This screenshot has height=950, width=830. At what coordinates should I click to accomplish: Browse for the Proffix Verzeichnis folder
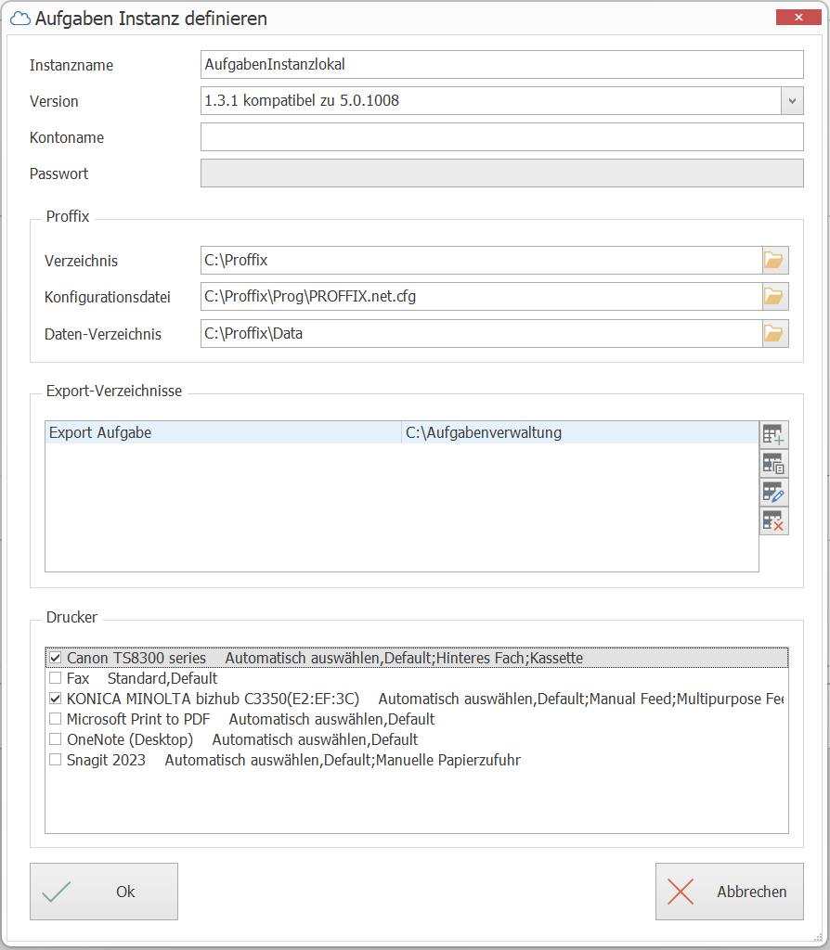pos(775,261)
